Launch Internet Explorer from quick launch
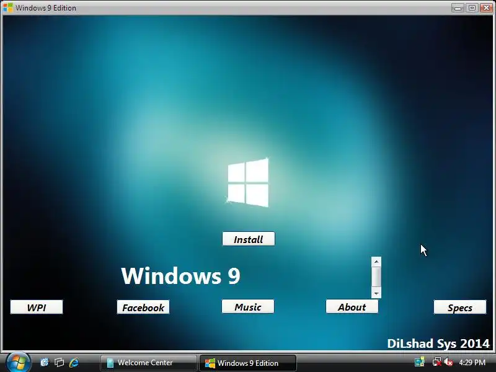 tap(74, 362)
